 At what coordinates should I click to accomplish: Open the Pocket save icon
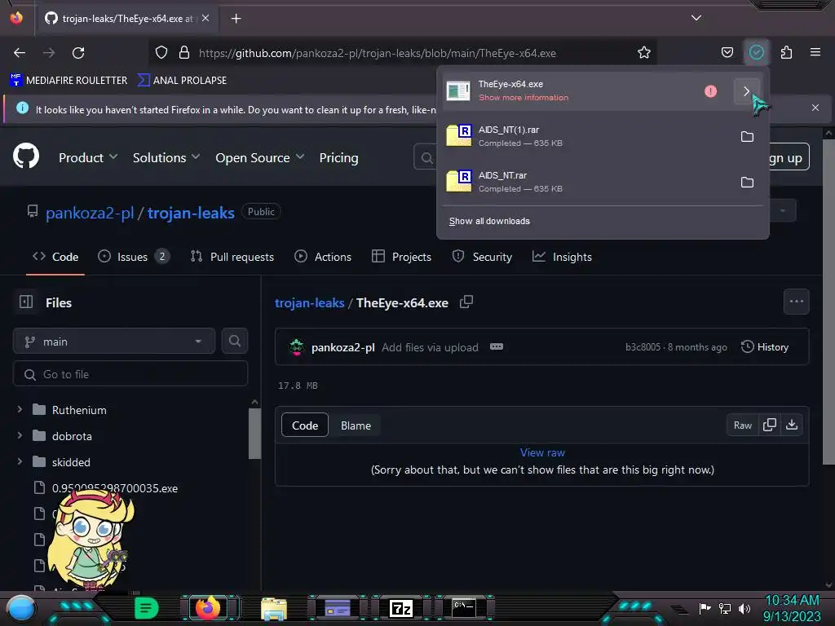click(x=727, y=53)
